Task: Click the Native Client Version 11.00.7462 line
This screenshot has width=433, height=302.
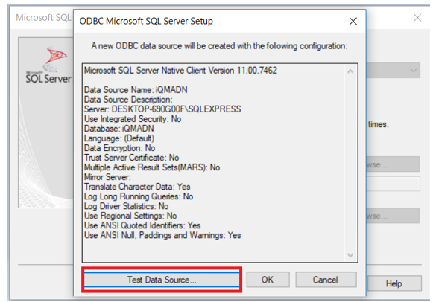Action: tap(180, 71)
